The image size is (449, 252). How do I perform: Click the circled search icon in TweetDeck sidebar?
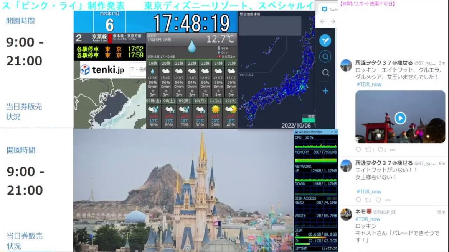click(x=325, y=57)
